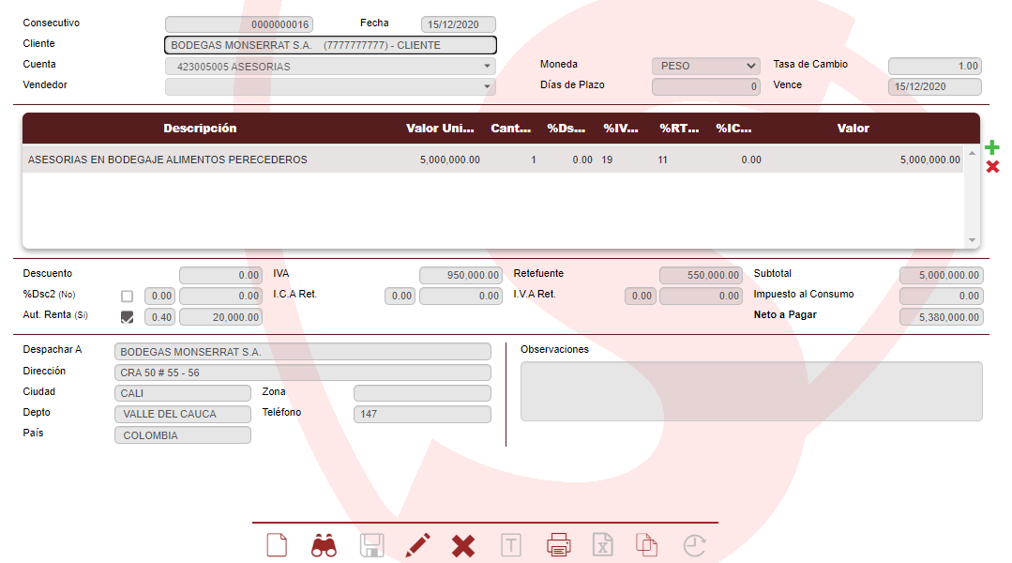The width and height of the screenshot is (1012, 563).
Task: Add a line with the green plus
Action: (x=992, y=148)
